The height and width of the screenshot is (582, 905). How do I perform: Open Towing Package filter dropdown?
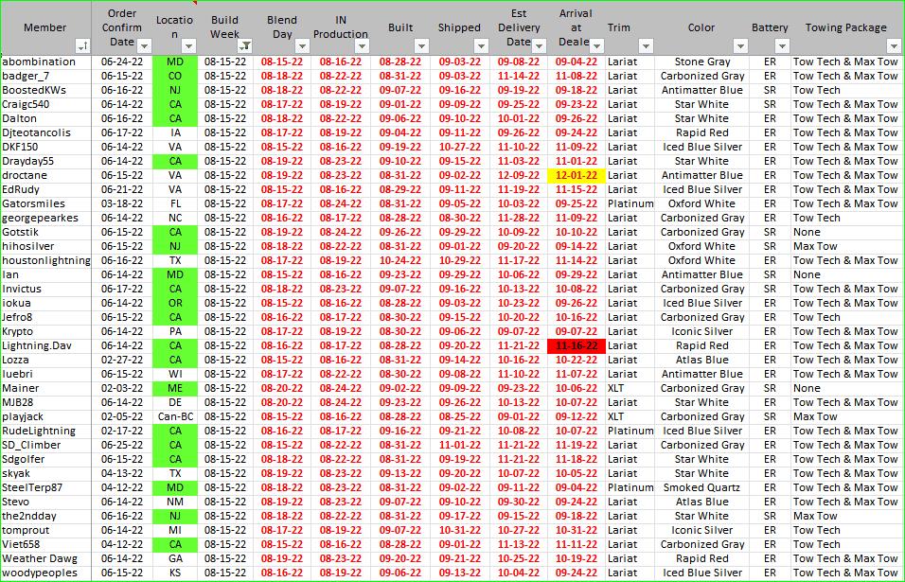(893, 45)
